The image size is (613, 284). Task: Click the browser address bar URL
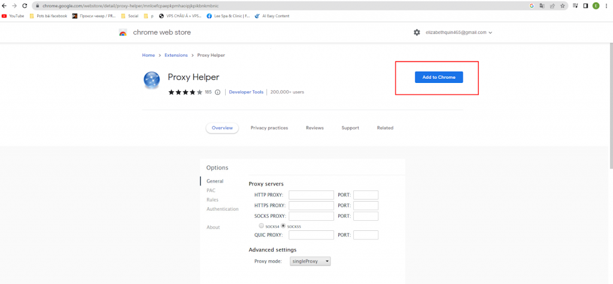click(131, 6)
